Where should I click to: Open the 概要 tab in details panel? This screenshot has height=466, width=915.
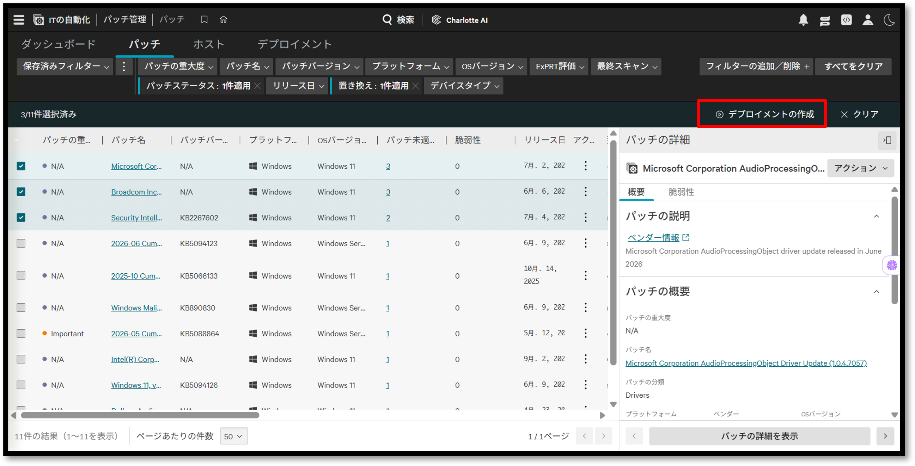tap(636, 192)
